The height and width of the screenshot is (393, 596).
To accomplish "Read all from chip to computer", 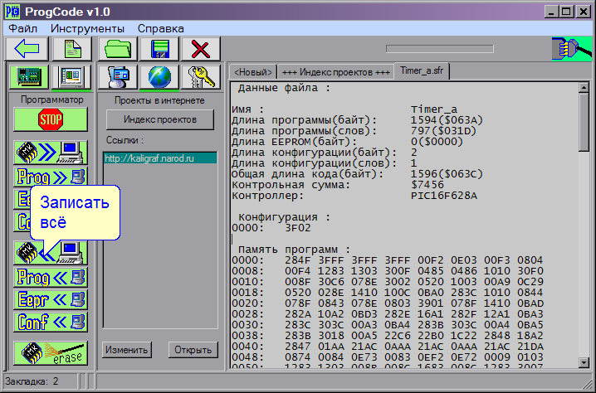I will pos(51,153).
